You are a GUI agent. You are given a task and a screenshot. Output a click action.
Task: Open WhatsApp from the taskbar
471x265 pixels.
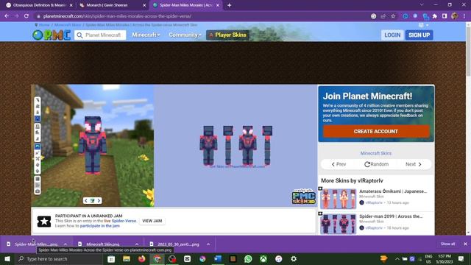coord(248,258)
